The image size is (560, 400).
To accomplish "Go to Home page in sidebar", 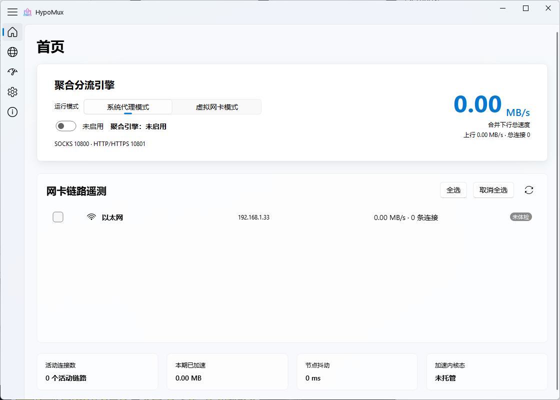I will (12, 32).
